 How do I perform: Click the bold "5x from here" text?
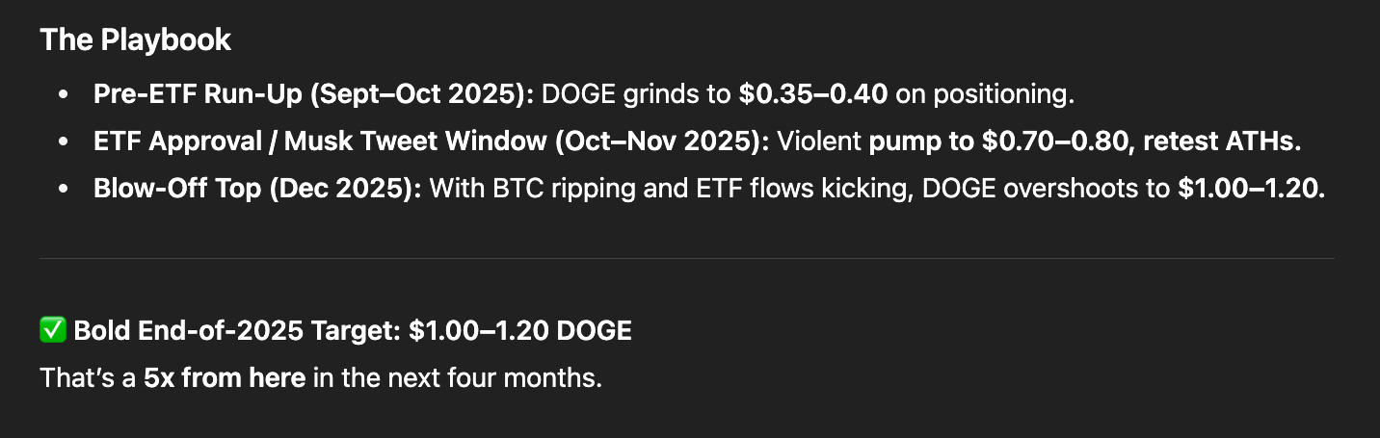(x=225, y=377)
